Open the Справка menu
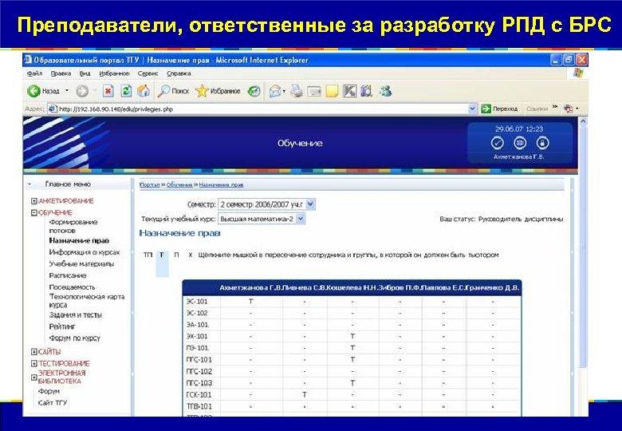622x431 pixels. tap(179, 73)
